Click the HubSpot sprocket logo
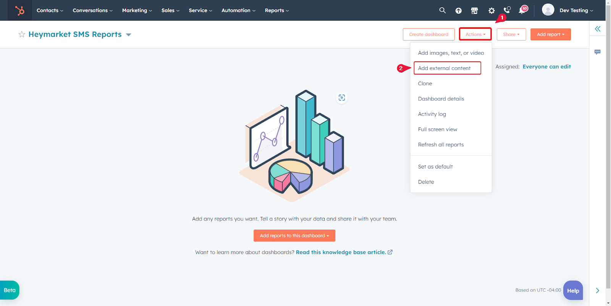The width and height of the screenshot is (611, 306). pyautogui.click(x=19, y=10)
